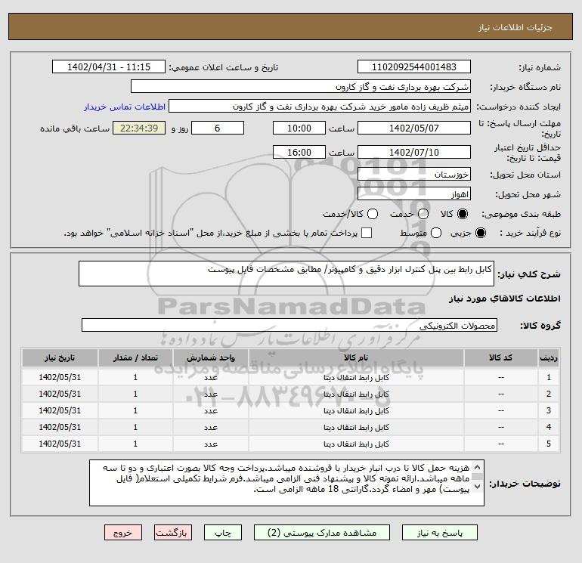The width and height of the screenshot is (582, 563).
Task: Click the buyer notes scrollbar up arrow
Action: pos(477,467)
